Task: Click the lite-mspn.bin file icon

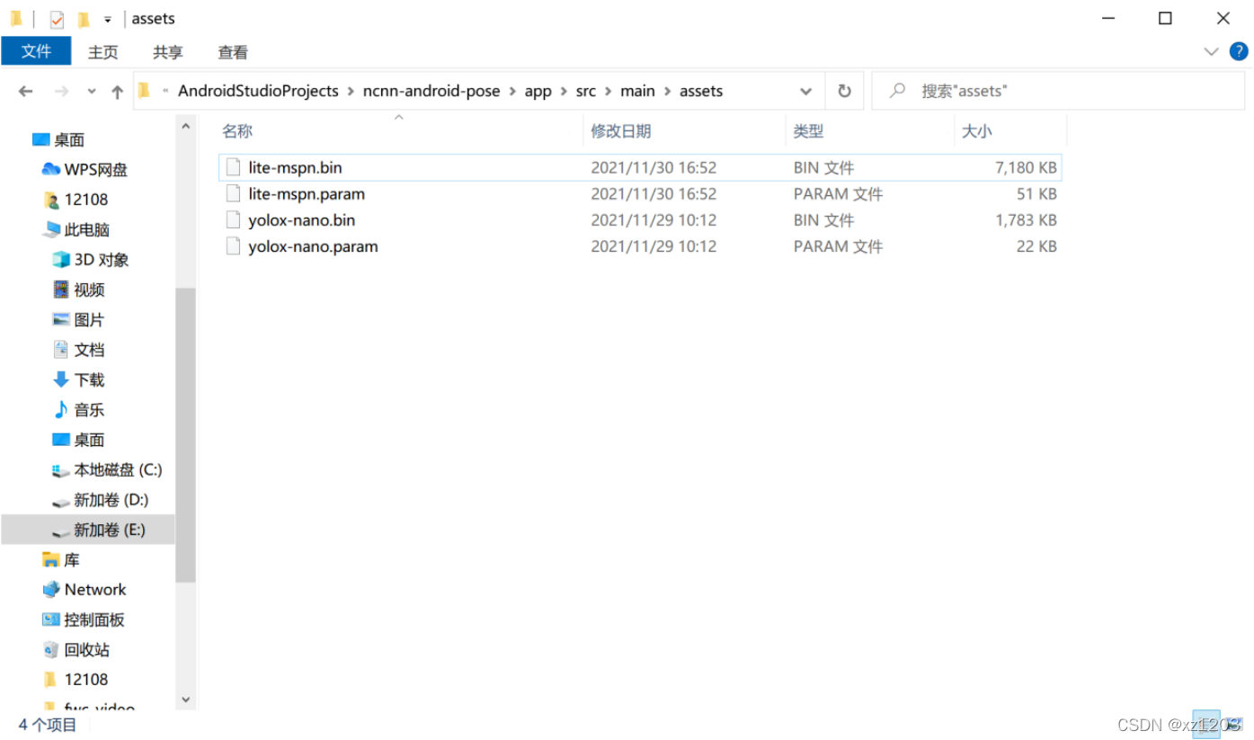Action: (x=234, y=167)
